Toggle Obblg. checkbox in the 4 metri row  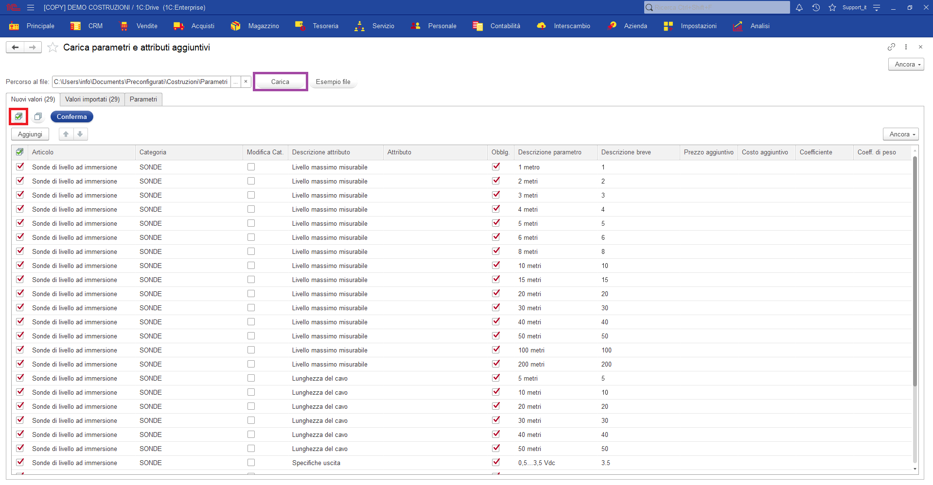(x=496, y=209)
